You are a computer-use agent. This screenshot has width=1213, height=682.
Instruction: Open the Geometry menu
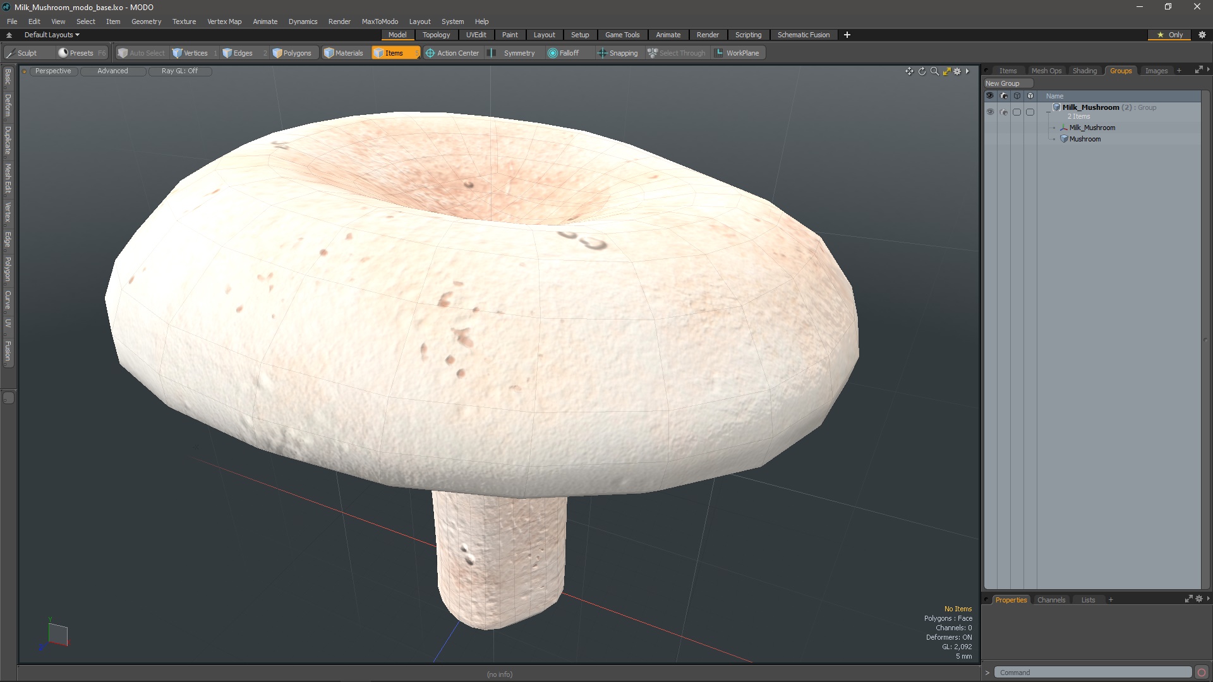pos(146,21)
